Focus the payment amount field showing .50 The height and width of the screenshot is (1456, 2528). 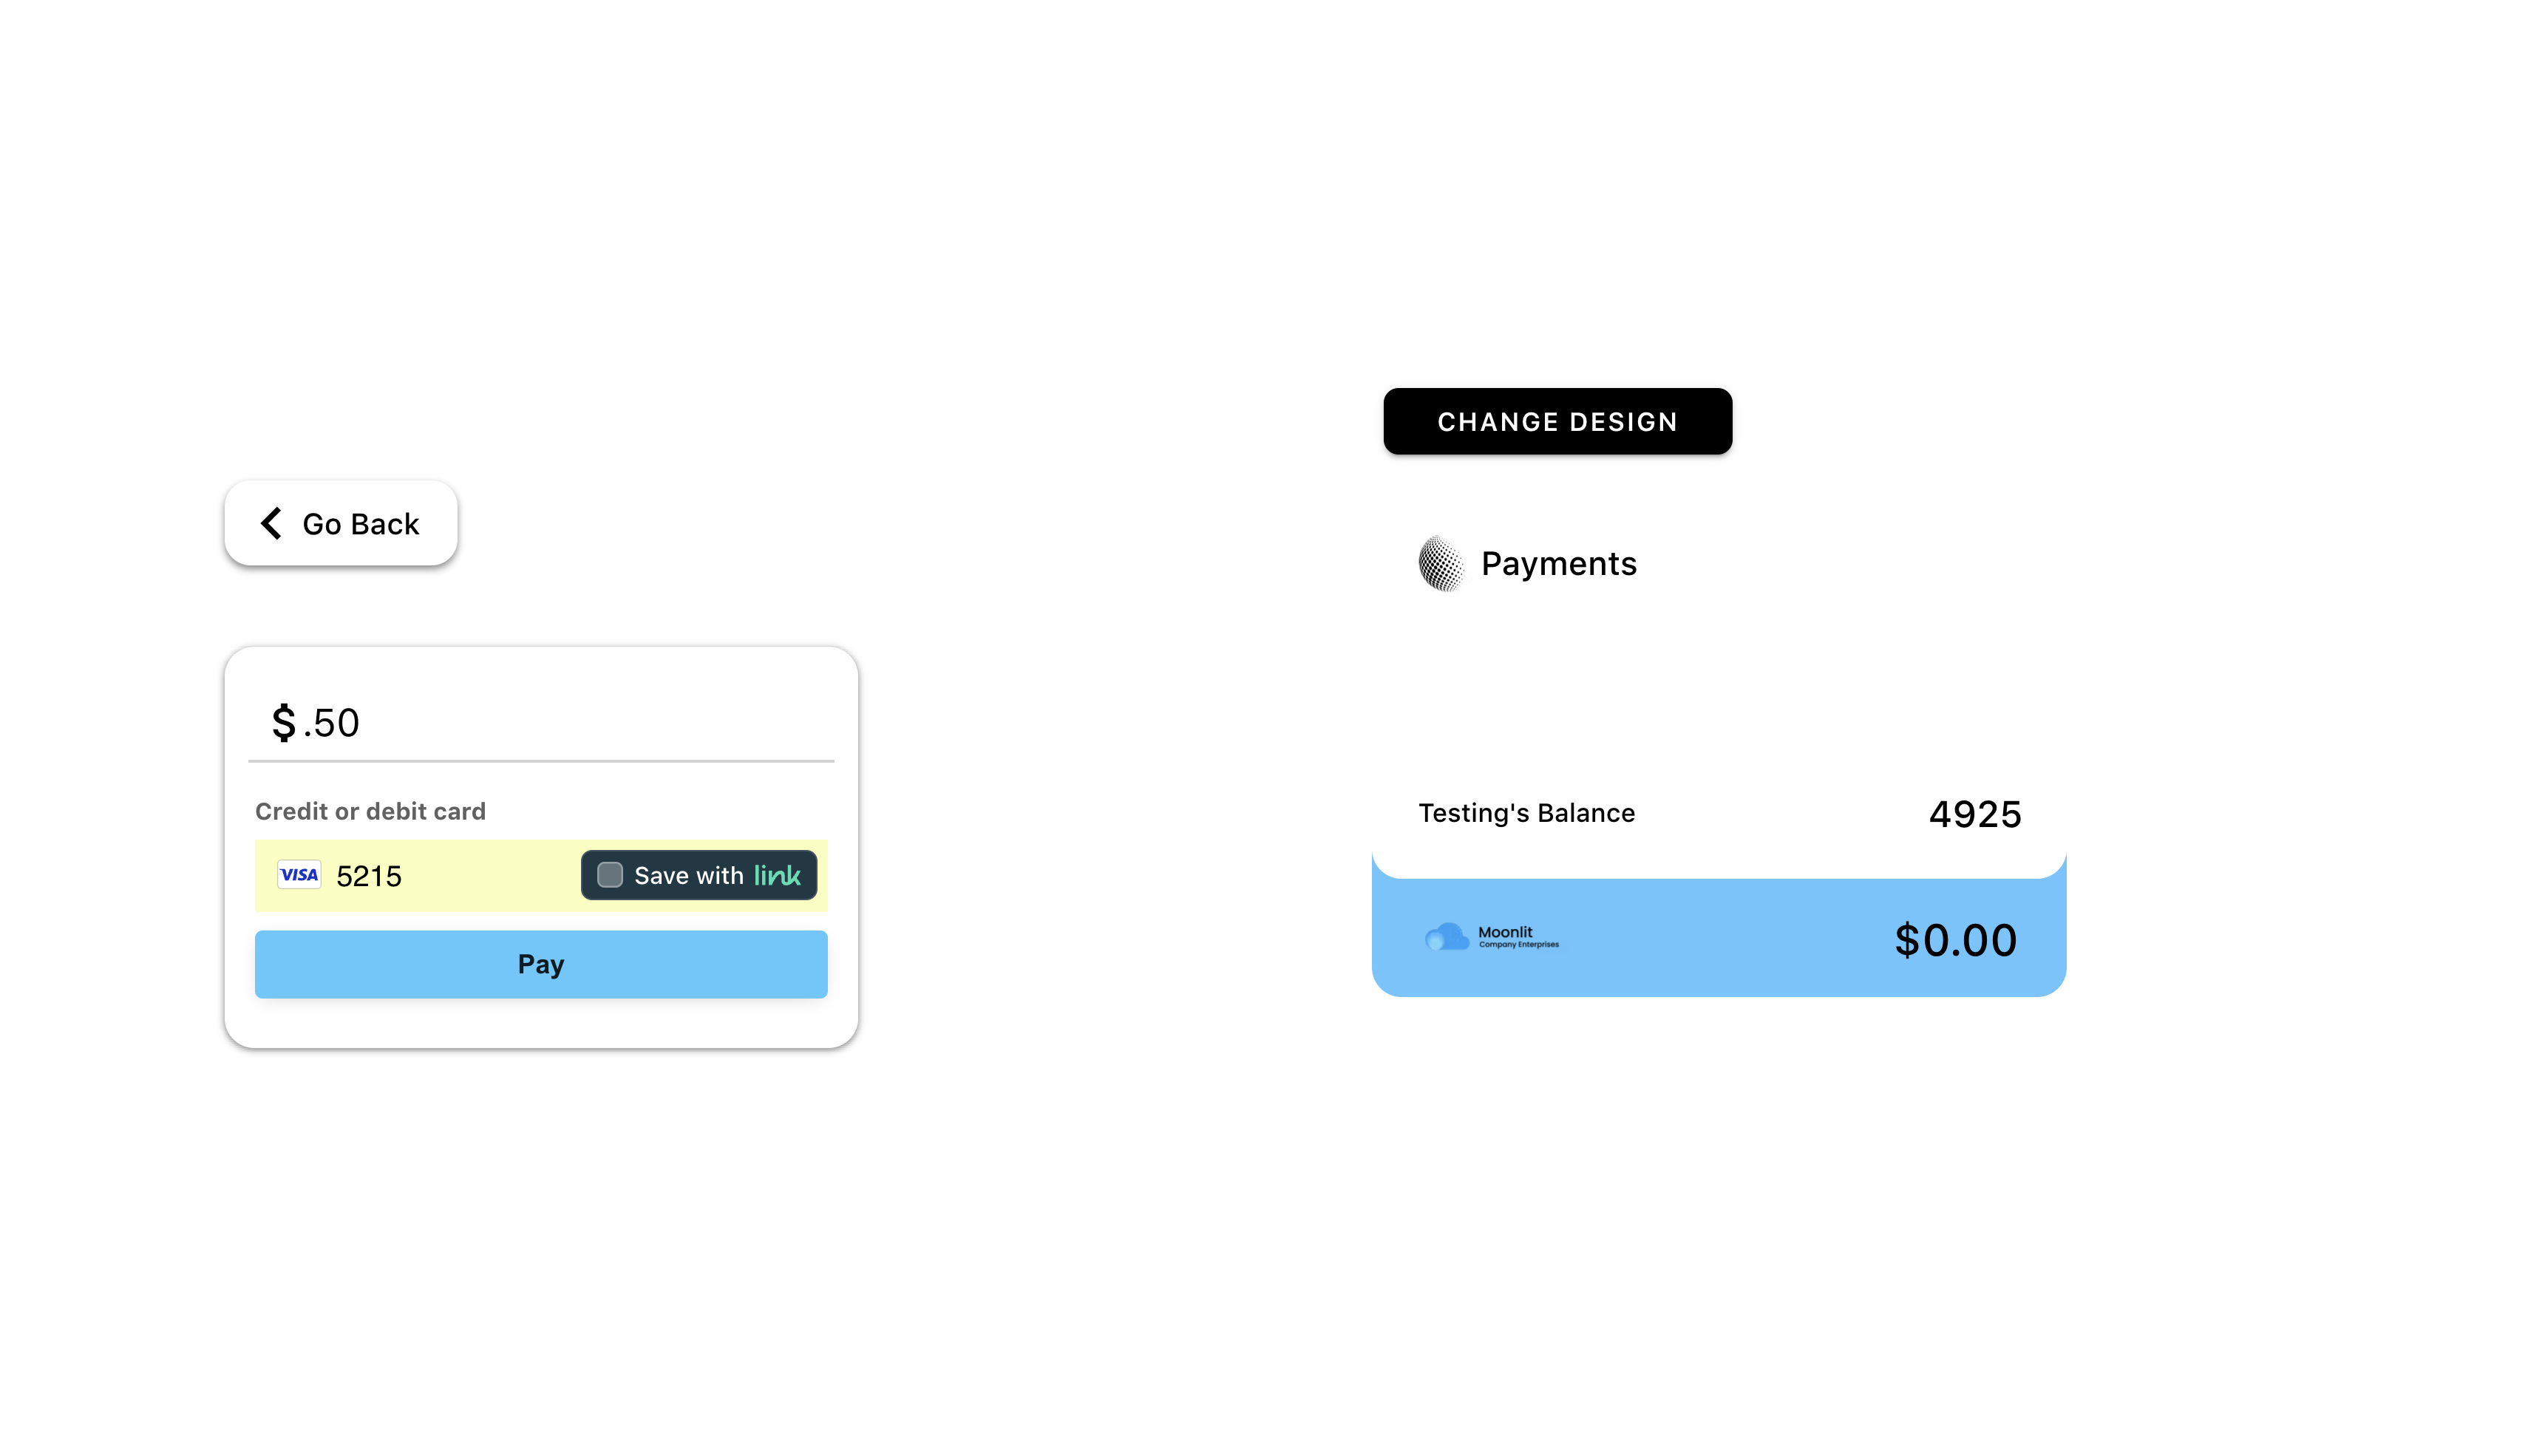point(560,722)
